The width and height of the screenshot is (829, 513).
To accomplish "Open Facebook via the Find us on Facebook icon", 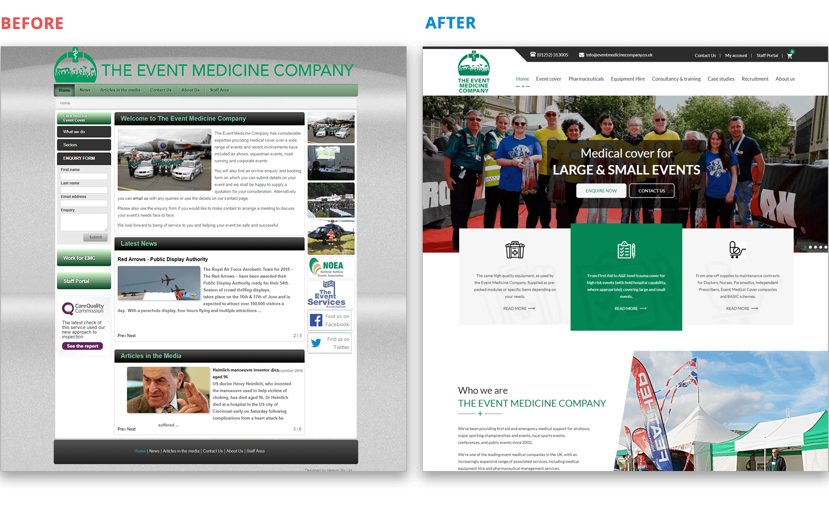I will pos(317,320).
